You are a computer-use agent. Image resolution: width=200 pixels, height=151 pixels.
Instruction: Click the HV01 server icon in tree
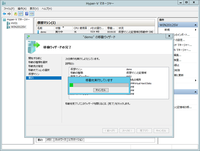(8, 23)
